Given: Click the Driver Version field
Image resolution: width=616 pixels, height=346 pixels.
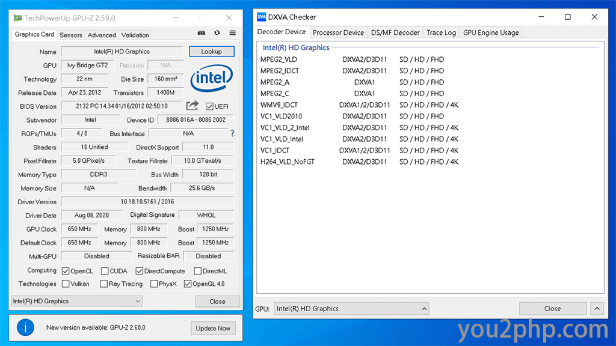Looking at the screenshot, I should coord(146,202).
